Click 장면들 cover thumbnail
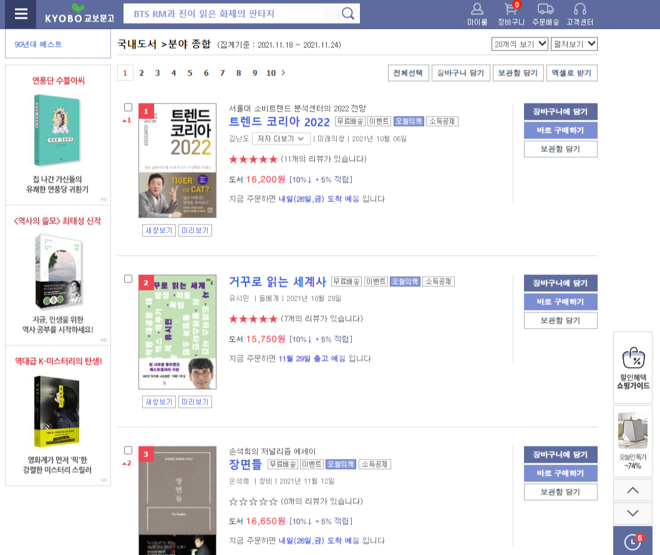660x555 pixels. [x=177, y=500]
